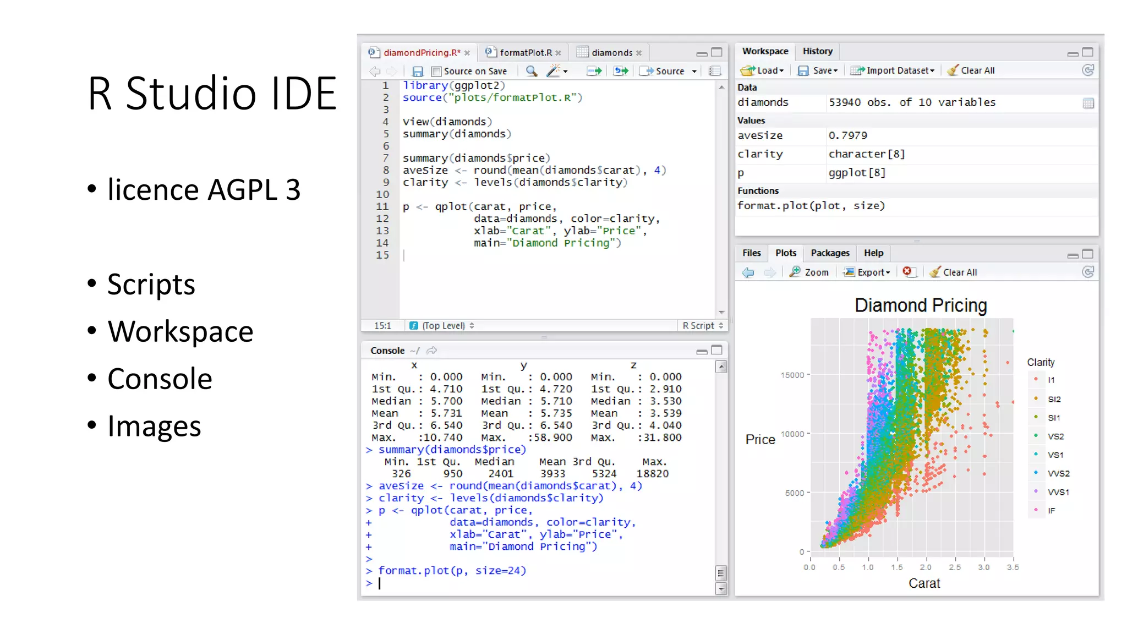Click the function scope icon in status bar
Viewport: 1127px width, 634px height.
(x=414, y=326)
